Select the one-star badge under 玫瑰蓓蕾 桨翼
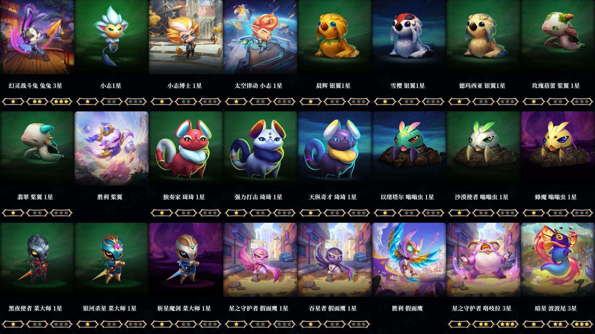 pyautogui.click(x=534, y=101)
